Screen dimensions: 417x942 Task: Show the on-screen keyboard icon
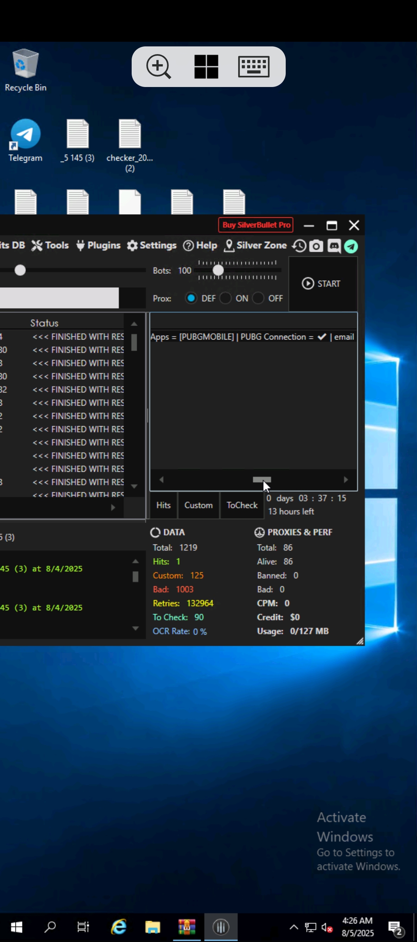click(x=254, y=67)
